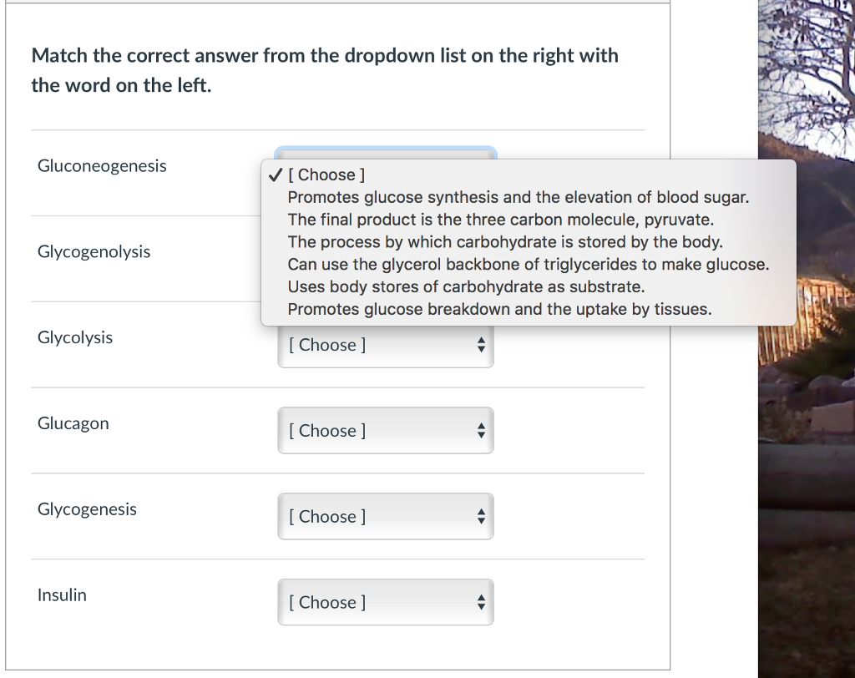Image resolution: width=855 pixels, height=678 pixels.
Task: Click the stepper arrows on the Glucagon dropdown
Action: tap(481, 430)
